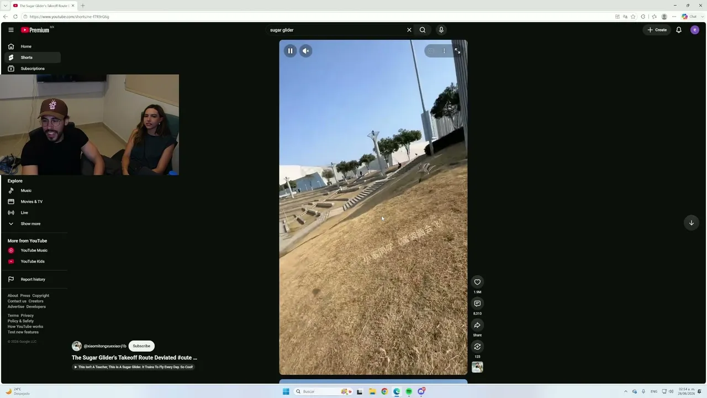The width and height of the screenshot is (707, 398).
Task: Share the Short video
Action: coord(477,325)
